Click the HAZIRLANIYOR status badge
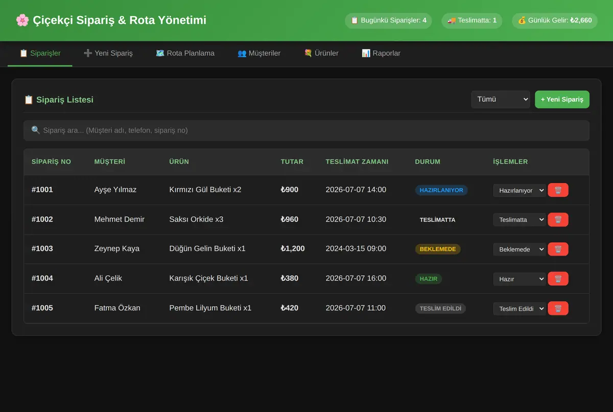 (441, 190)
